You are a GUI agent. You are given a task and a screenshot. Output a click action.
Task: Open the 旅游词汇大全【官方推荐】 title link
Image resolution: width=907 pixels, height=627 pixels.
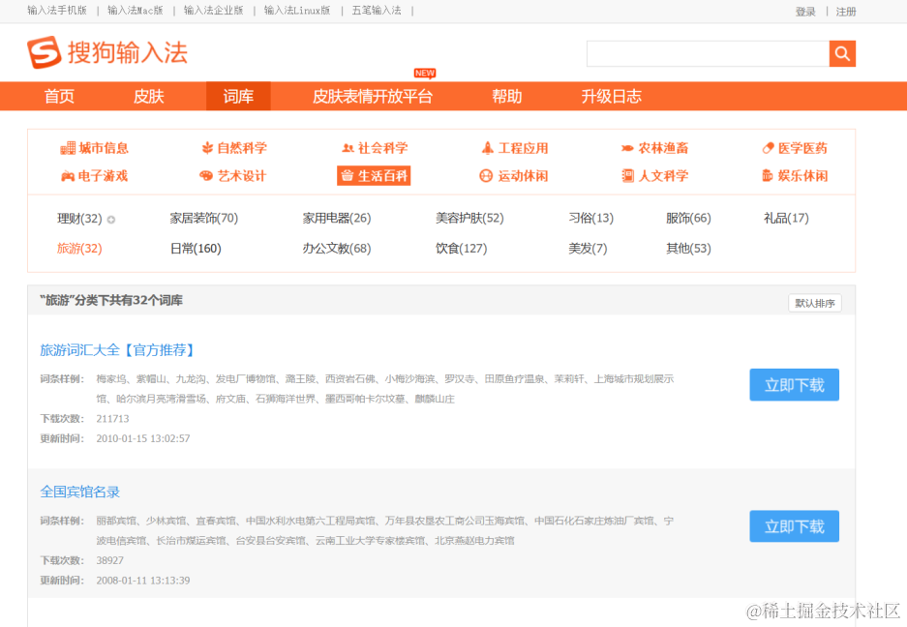(119, 350)
